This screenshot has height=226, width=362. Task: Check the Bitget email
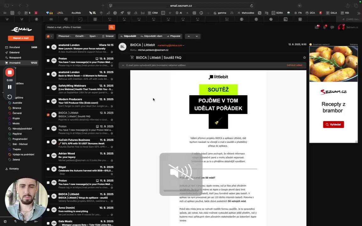coord(48,169)
